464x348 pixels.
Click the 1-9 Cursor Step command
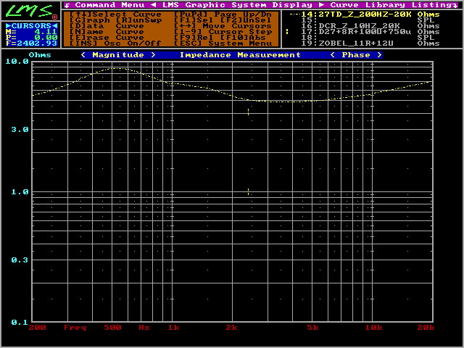pyautogui.click(x=223, y=32)
